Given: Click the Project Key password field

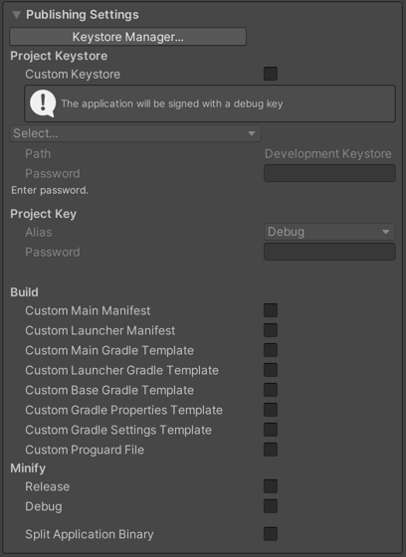Looking at the screenshot, I should (x=329, y=252).
